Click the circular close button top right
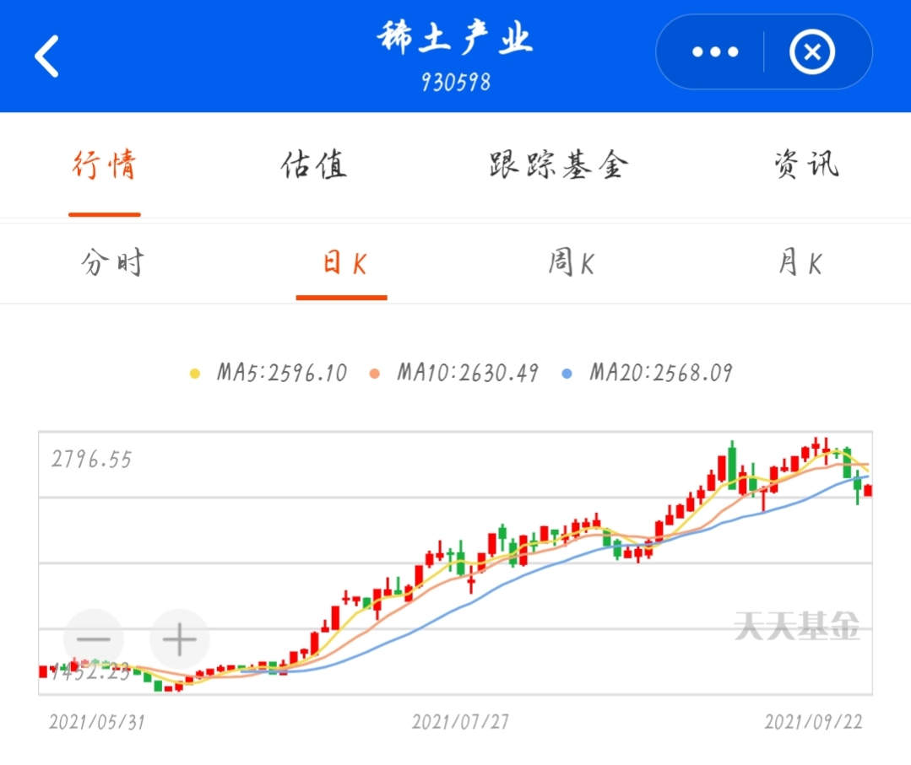 click(x=811, y=52)
